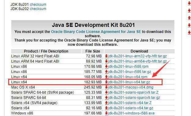
Task: Click download arrow icon beside solaris-x64.tar.Z
Action: [x=106, y=103]
